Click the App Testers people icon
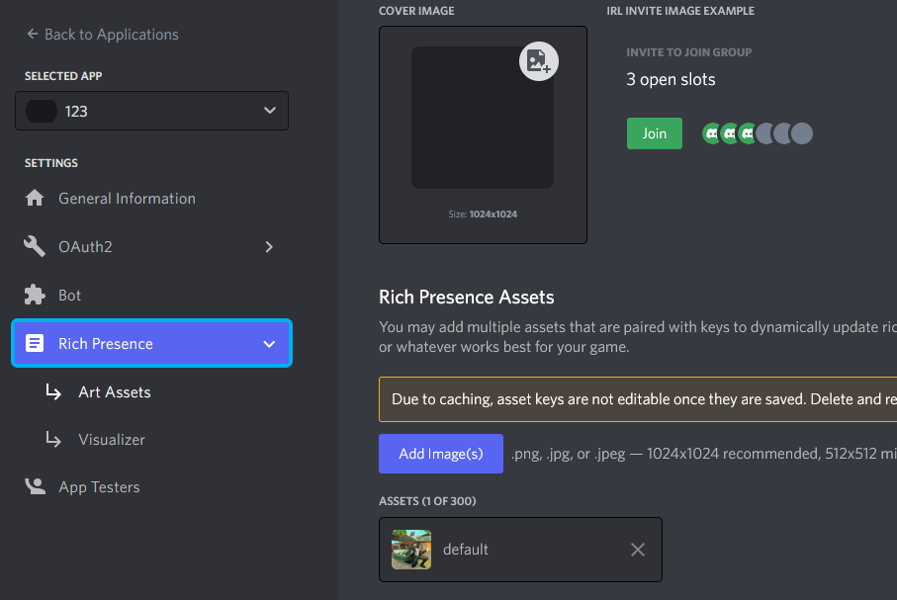Viewport: 897px width, 600px height. 35,486
